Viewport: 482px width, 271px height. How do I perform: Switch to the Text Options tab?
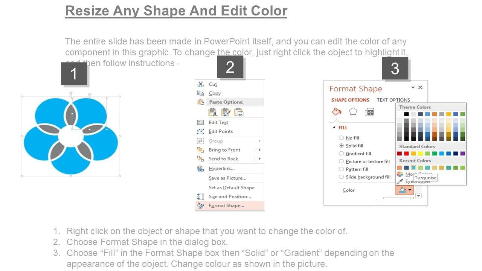393,100
